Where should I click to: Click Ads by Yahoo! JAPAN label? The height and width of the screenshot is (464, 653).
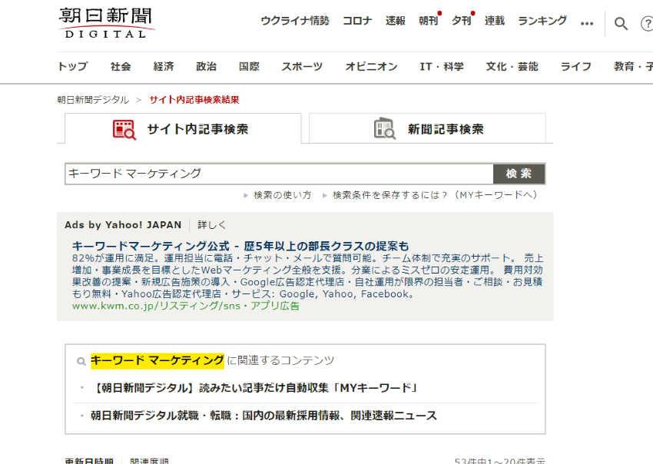(123, 225)
